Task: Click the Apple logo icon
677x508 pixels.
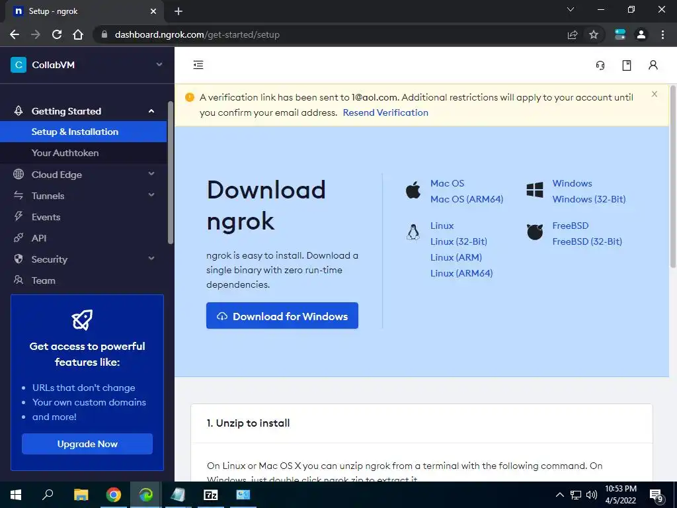Action: (x=413, y=190)
